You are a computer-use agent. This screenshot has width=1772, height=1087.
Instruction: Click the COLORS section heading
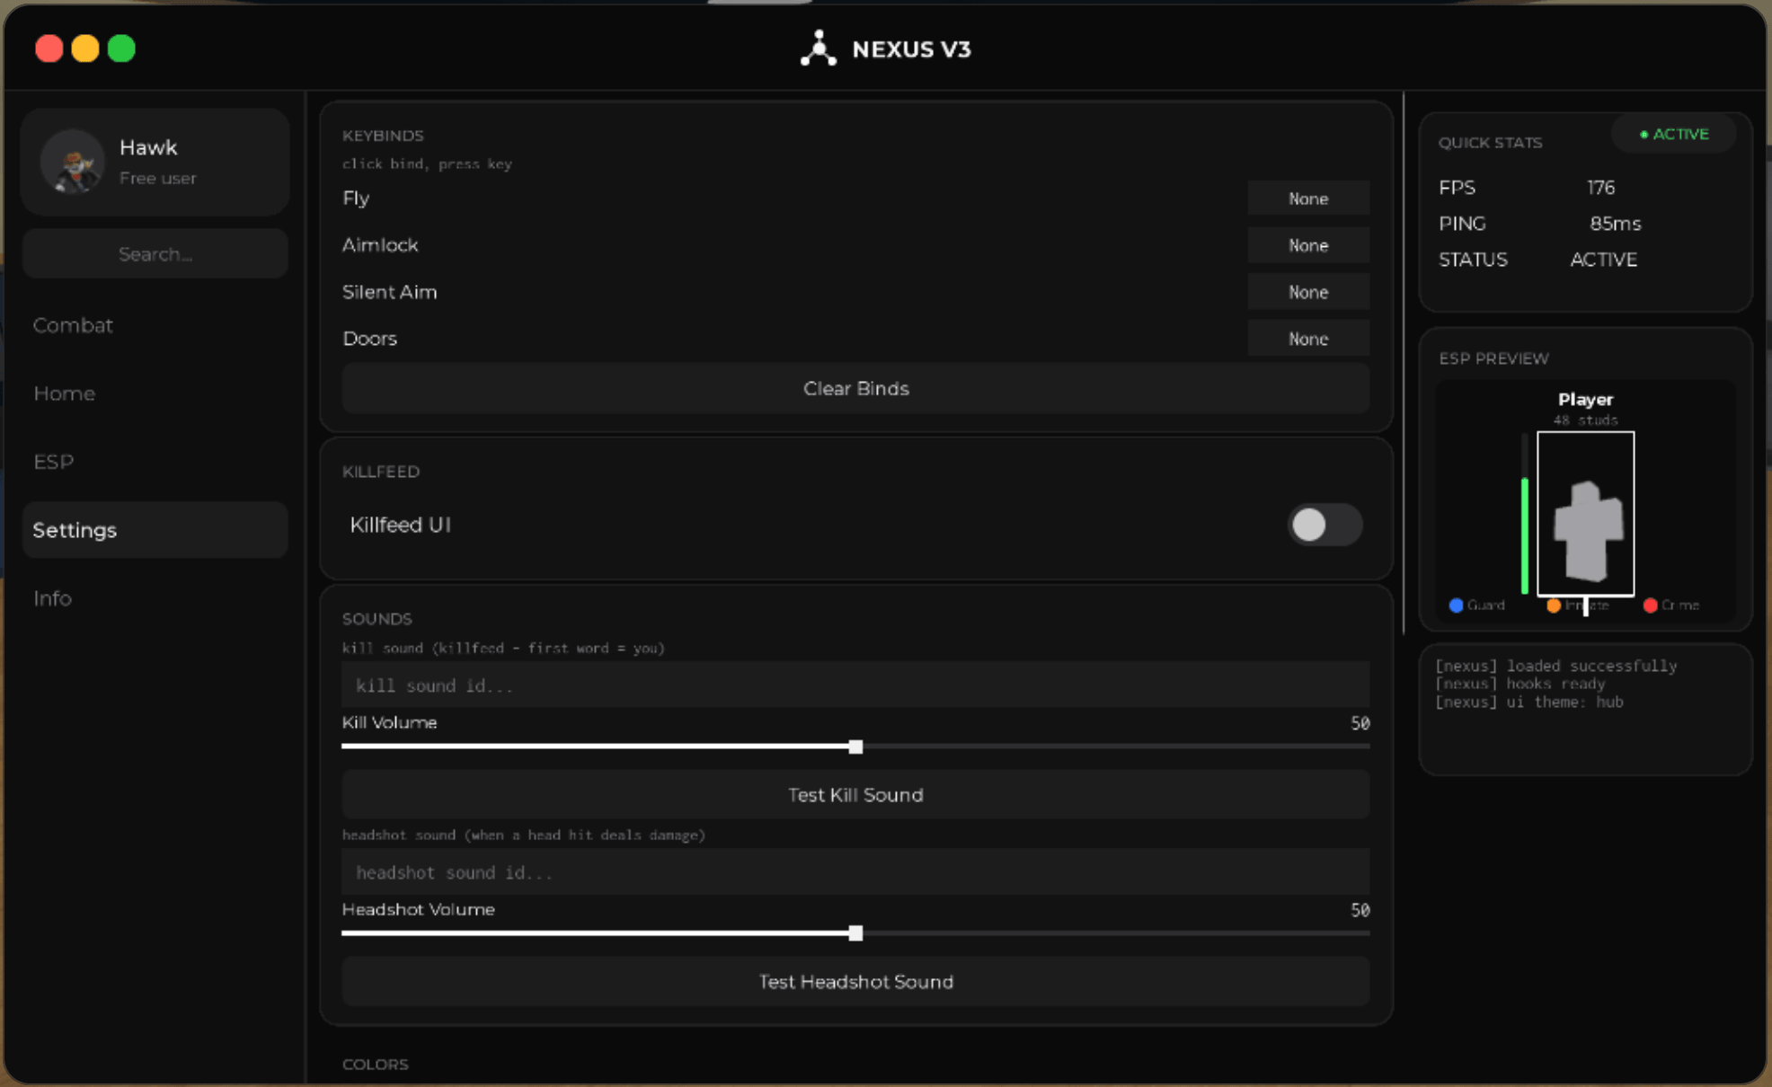(375, 1065)
